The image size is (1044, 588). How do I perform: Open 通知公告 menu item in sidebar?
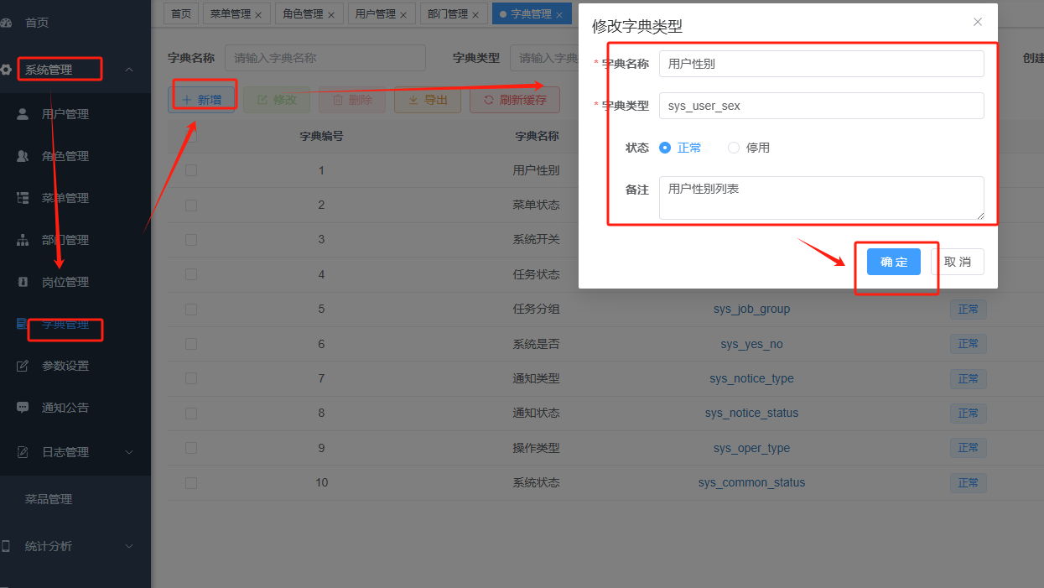click(x=65, y=408)
